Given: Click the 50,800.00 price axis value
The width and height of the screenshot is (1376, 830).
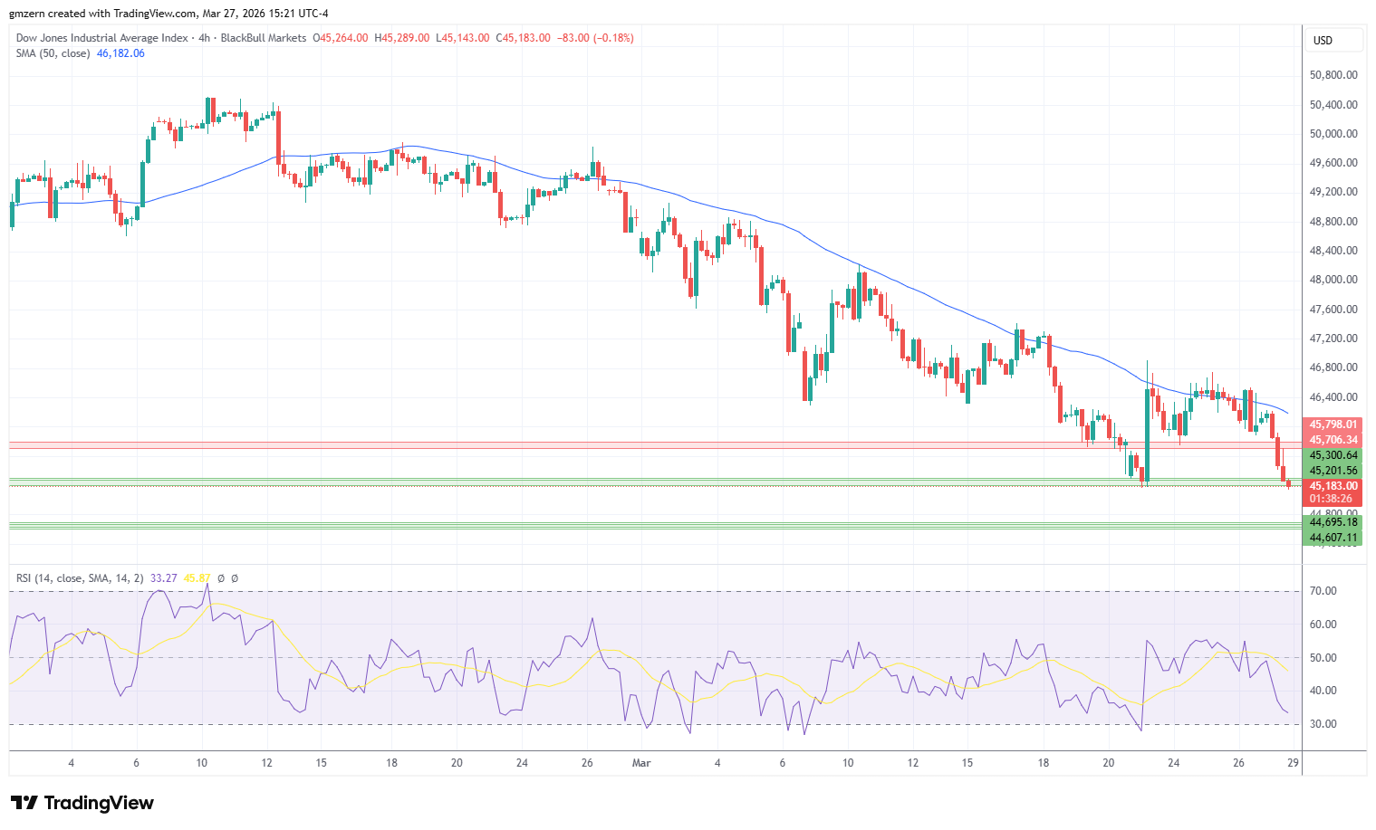Looking at the screenshot, I should pyautogui.click(x=1333, y=75).
